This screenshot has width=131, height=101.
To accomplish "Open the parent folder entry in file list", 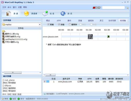I will pyautogui.click(x=4, y=31).
